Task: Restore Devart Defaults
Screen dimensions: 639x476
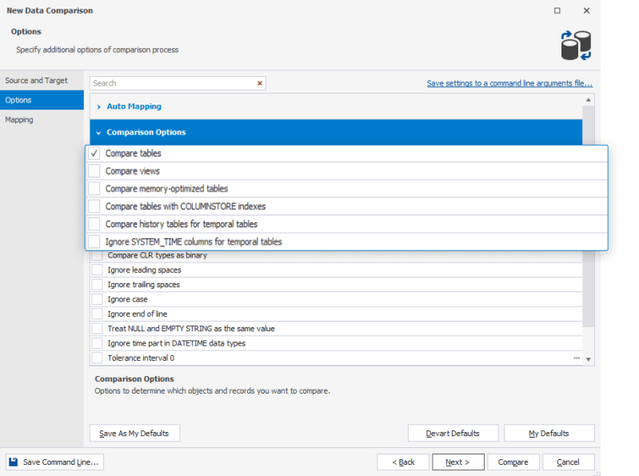Action: click(x=453, y=434)
